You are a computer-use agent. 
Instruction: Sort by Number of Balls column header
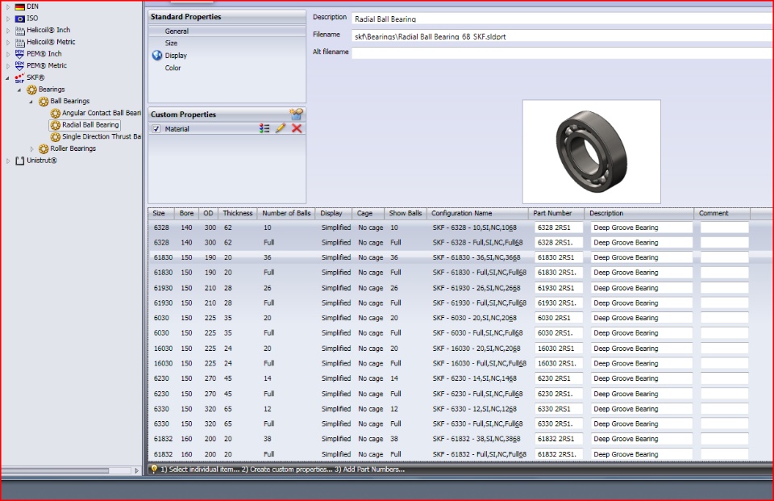(286, 214)
